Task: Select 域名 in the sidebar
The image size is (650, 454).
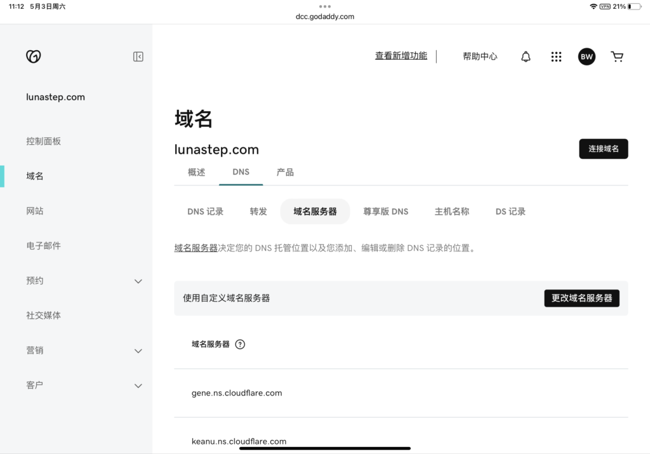Action: 35,177
